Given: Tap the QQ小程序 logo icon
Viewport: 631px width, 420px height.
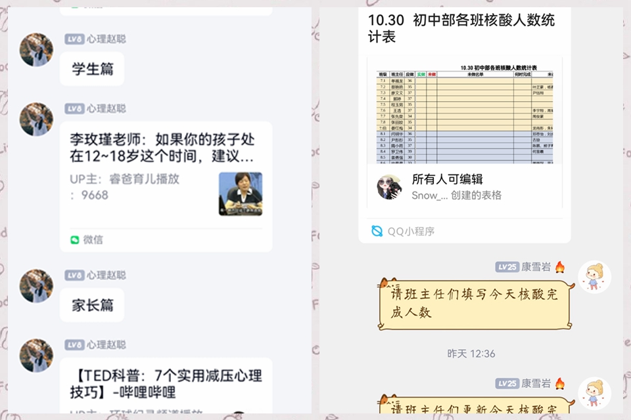Looking at the screenshot, I should pos(377,231).
